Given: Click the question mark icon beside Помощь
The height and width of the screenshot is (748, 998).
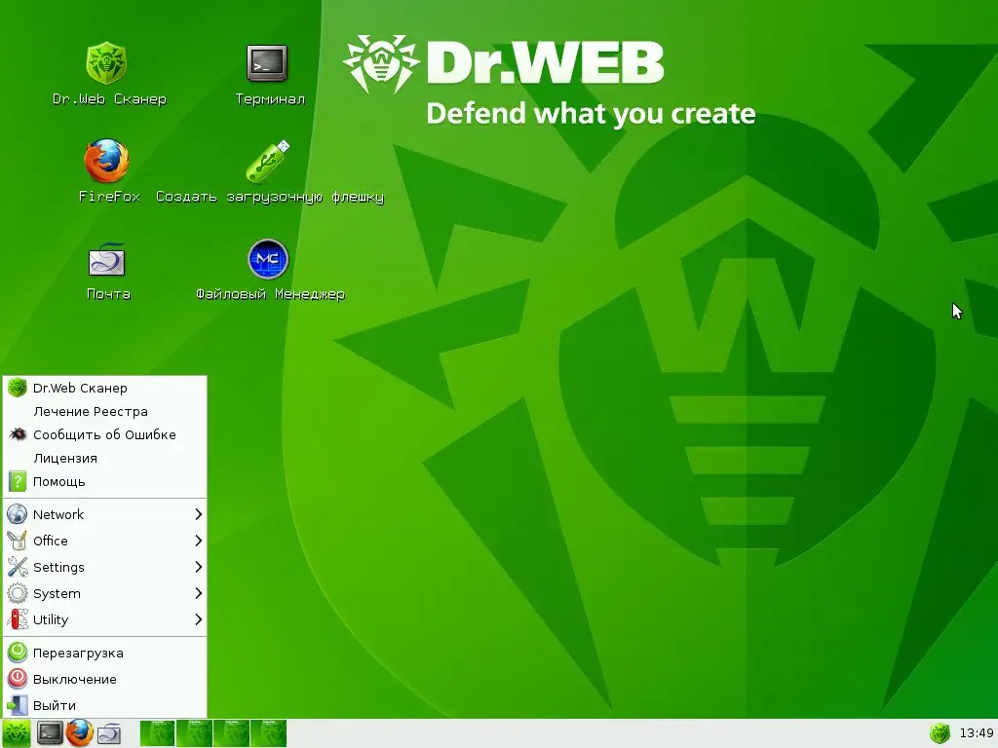Looking at the screenshot, I should pyautogui.click(x=18, y=481).
